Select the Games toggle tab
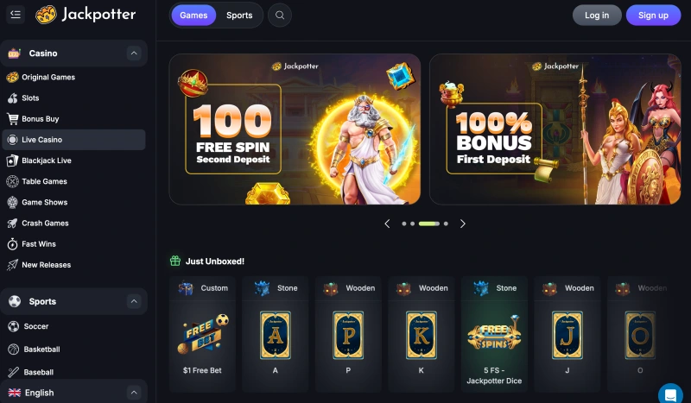Screen dimensions: 691x403 click(193, 16)
